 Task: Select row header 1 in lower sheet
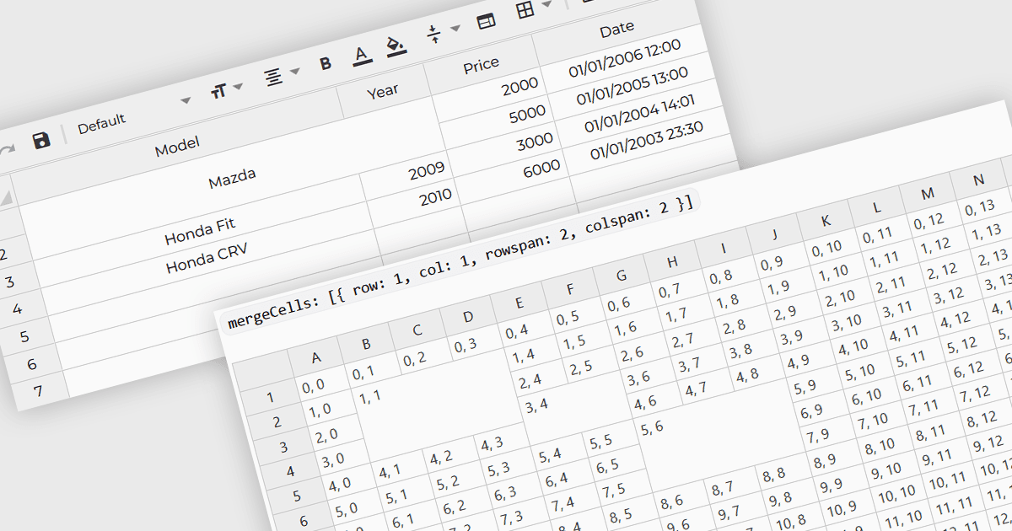(x=271, y=398)
